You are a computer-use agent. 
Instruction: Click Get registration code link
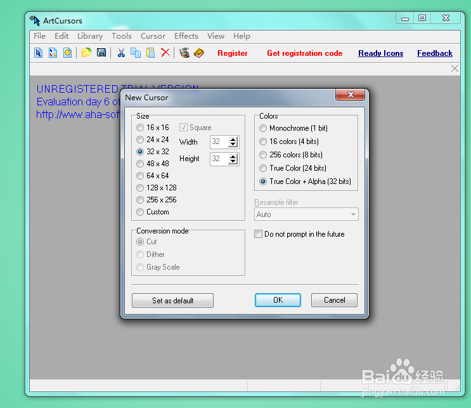tap(304, 53)
